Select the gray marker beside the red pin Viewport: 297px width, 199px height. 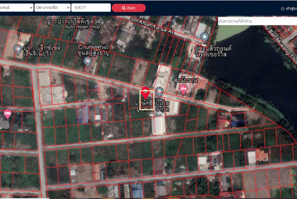coord(159,92)
